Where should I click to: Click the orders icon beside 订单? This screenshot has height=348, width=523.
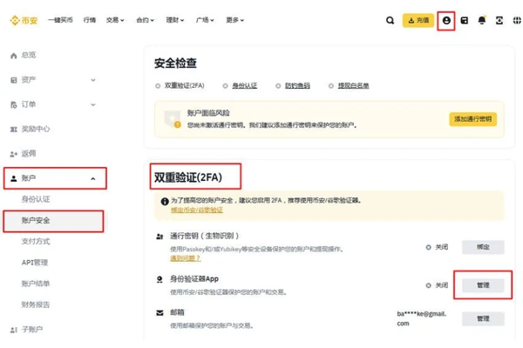14,105
